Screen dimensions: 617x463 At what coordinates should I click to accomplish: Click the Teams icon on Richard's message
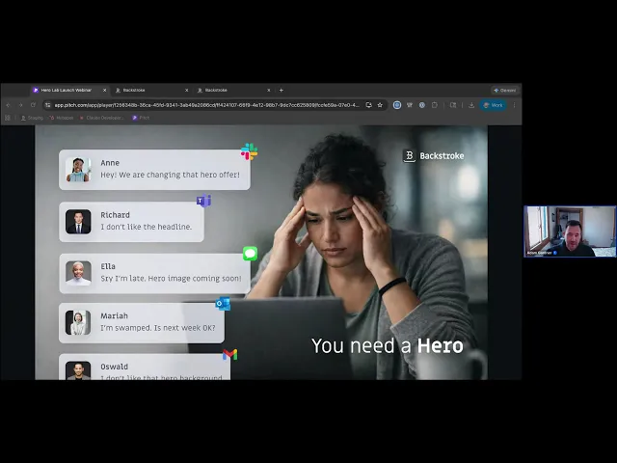[x=203, y=201]
